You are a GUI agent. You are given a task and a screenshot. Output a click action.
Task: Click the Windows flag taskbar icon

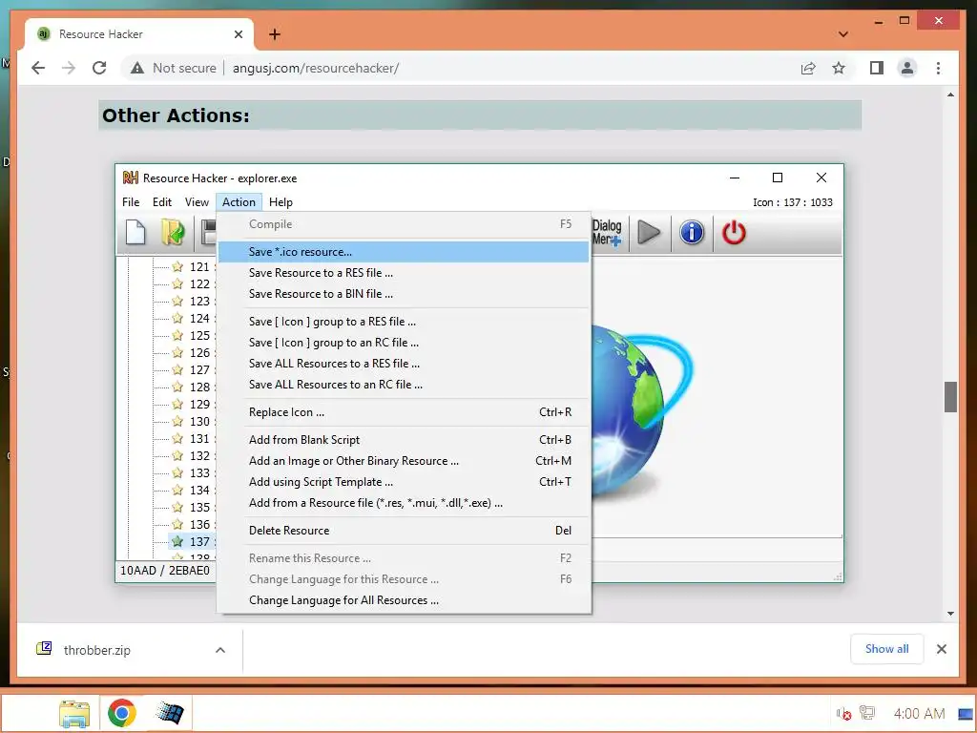[x=169, y=713]
